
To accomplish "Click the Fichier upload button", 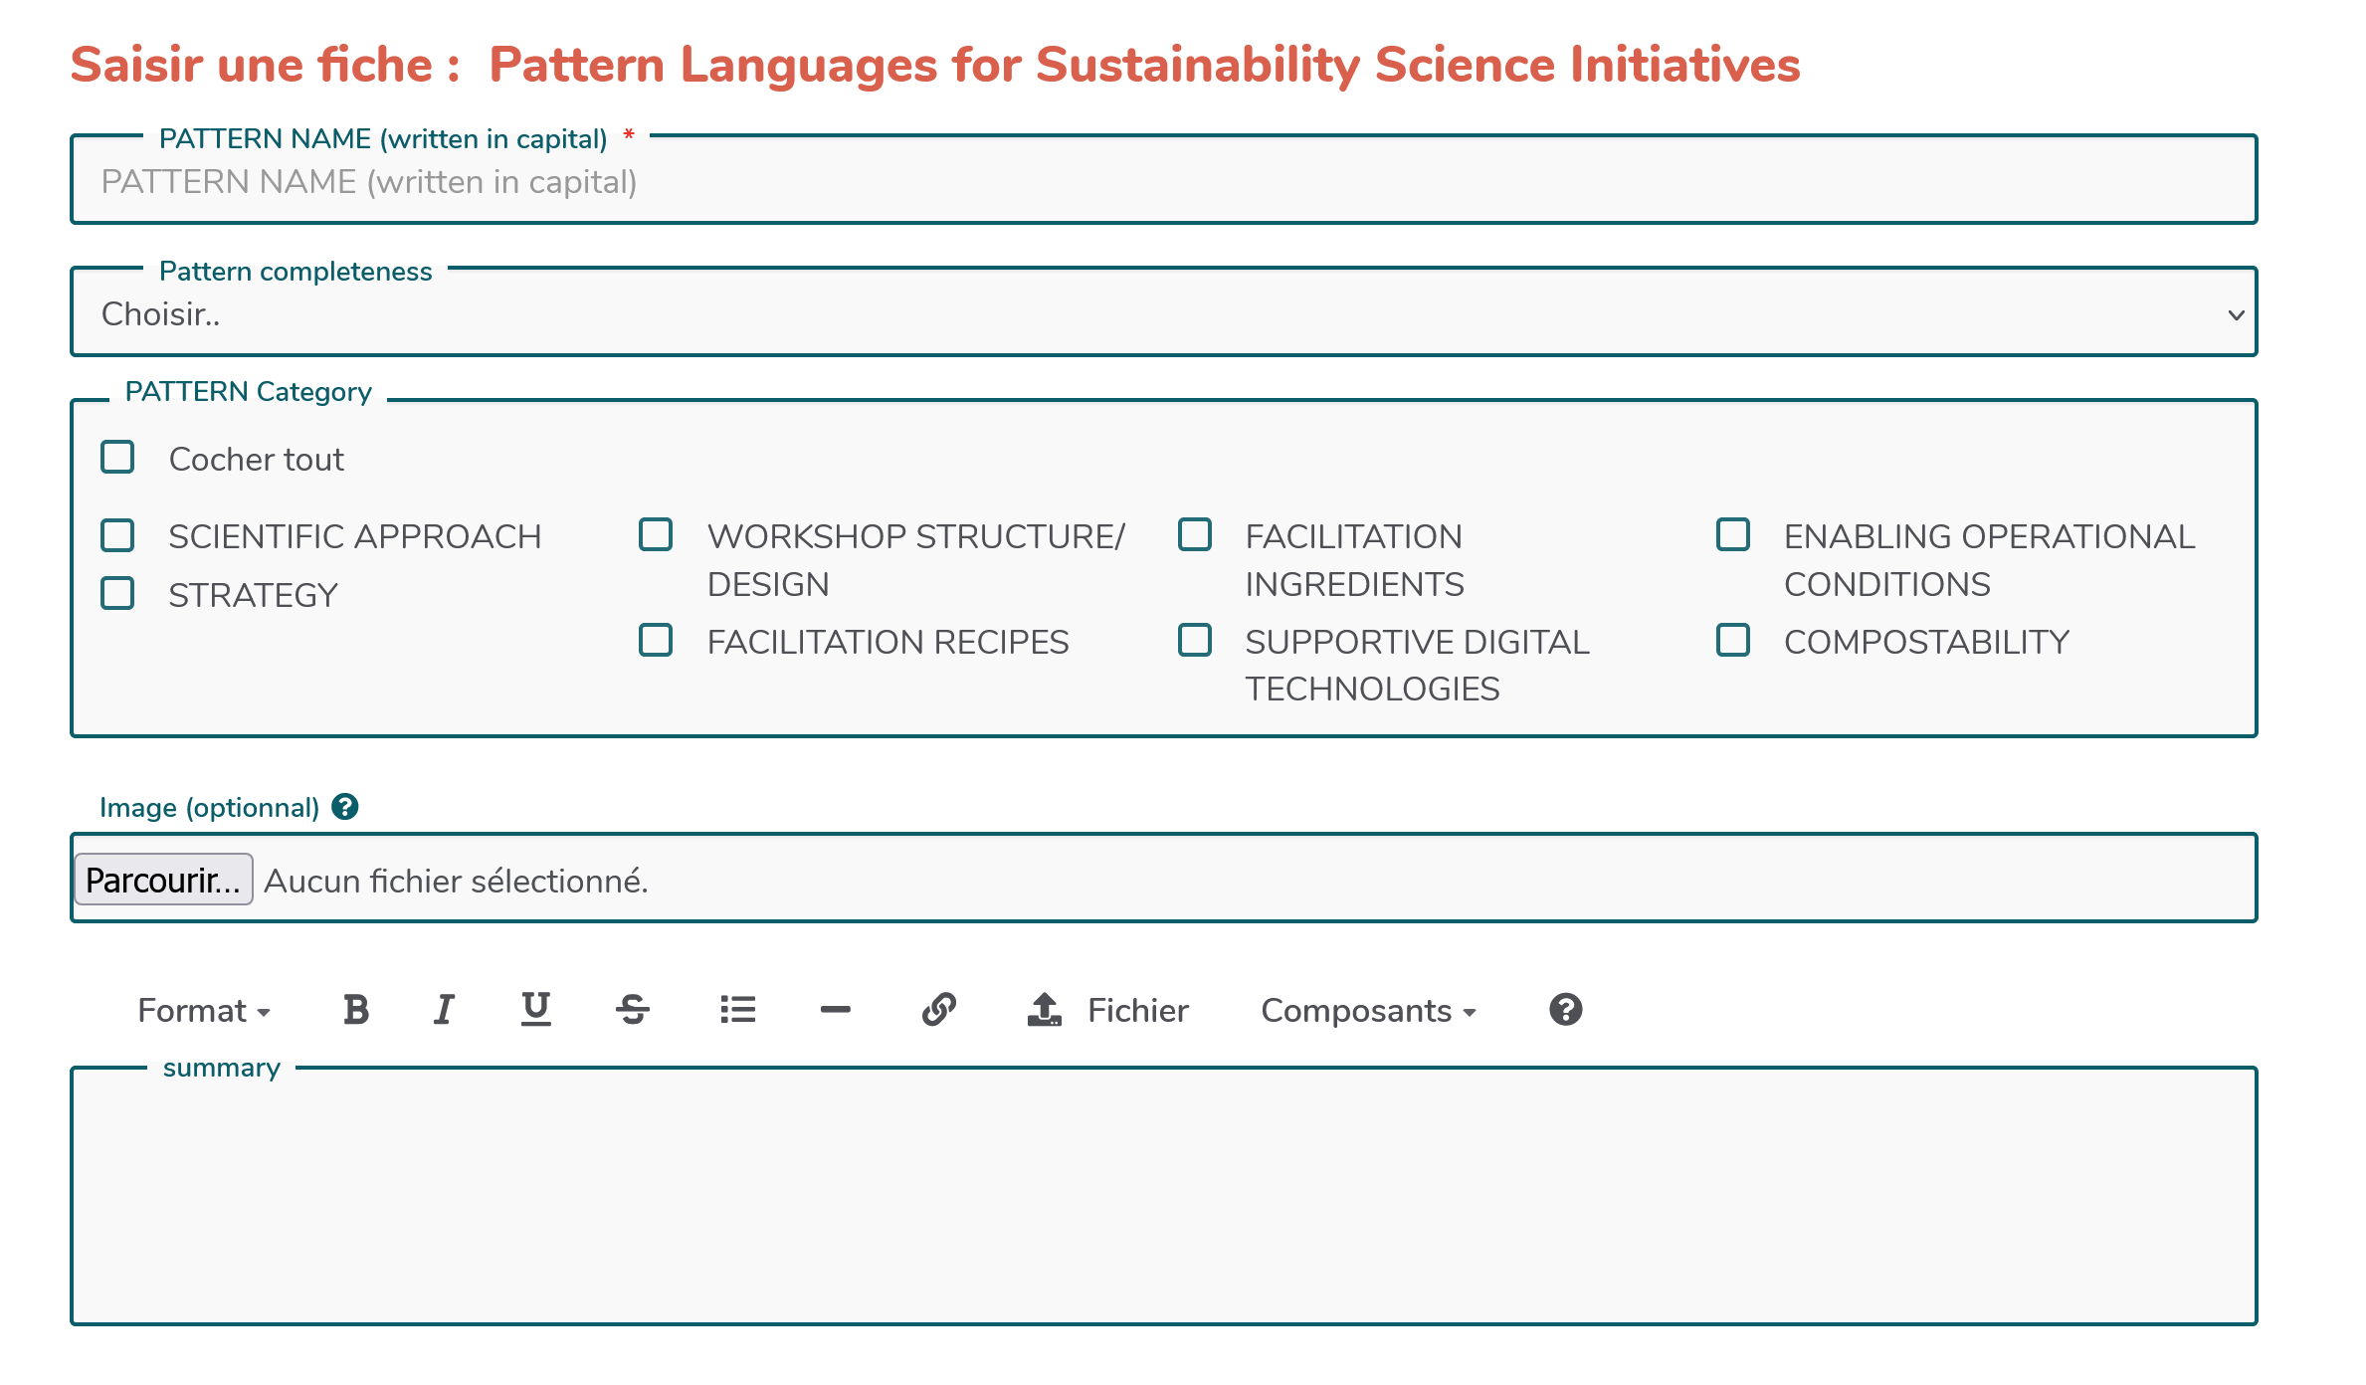I will (x=1108, y=1010).
